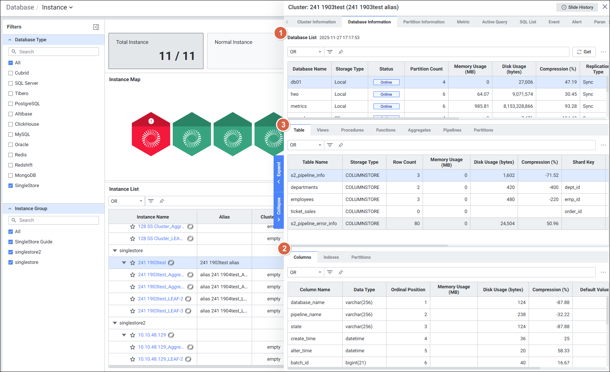Pin the Database List filter bar
The image size is (610, 372).
pos(341,52)
